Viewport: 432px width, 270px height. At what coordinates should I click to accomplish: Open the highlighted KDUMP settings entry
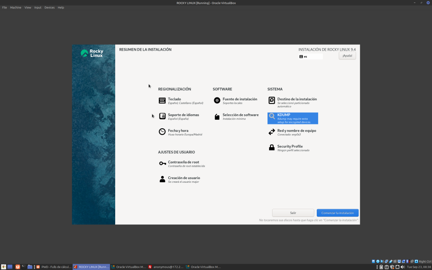[x=292, y=118]
